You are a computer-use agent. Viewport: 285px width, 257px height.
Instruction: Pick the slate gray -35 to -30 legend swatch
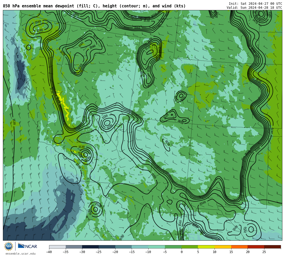click(74, 247)
